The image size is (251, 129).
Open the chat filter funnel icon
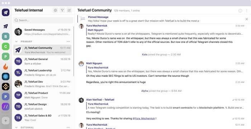tap(62, 10)
